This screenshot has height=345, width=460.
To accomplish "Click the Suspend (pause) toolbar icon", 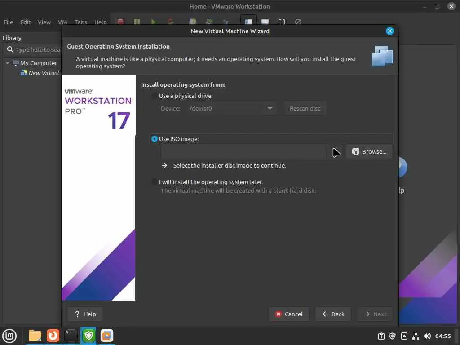I will point(137,22).
